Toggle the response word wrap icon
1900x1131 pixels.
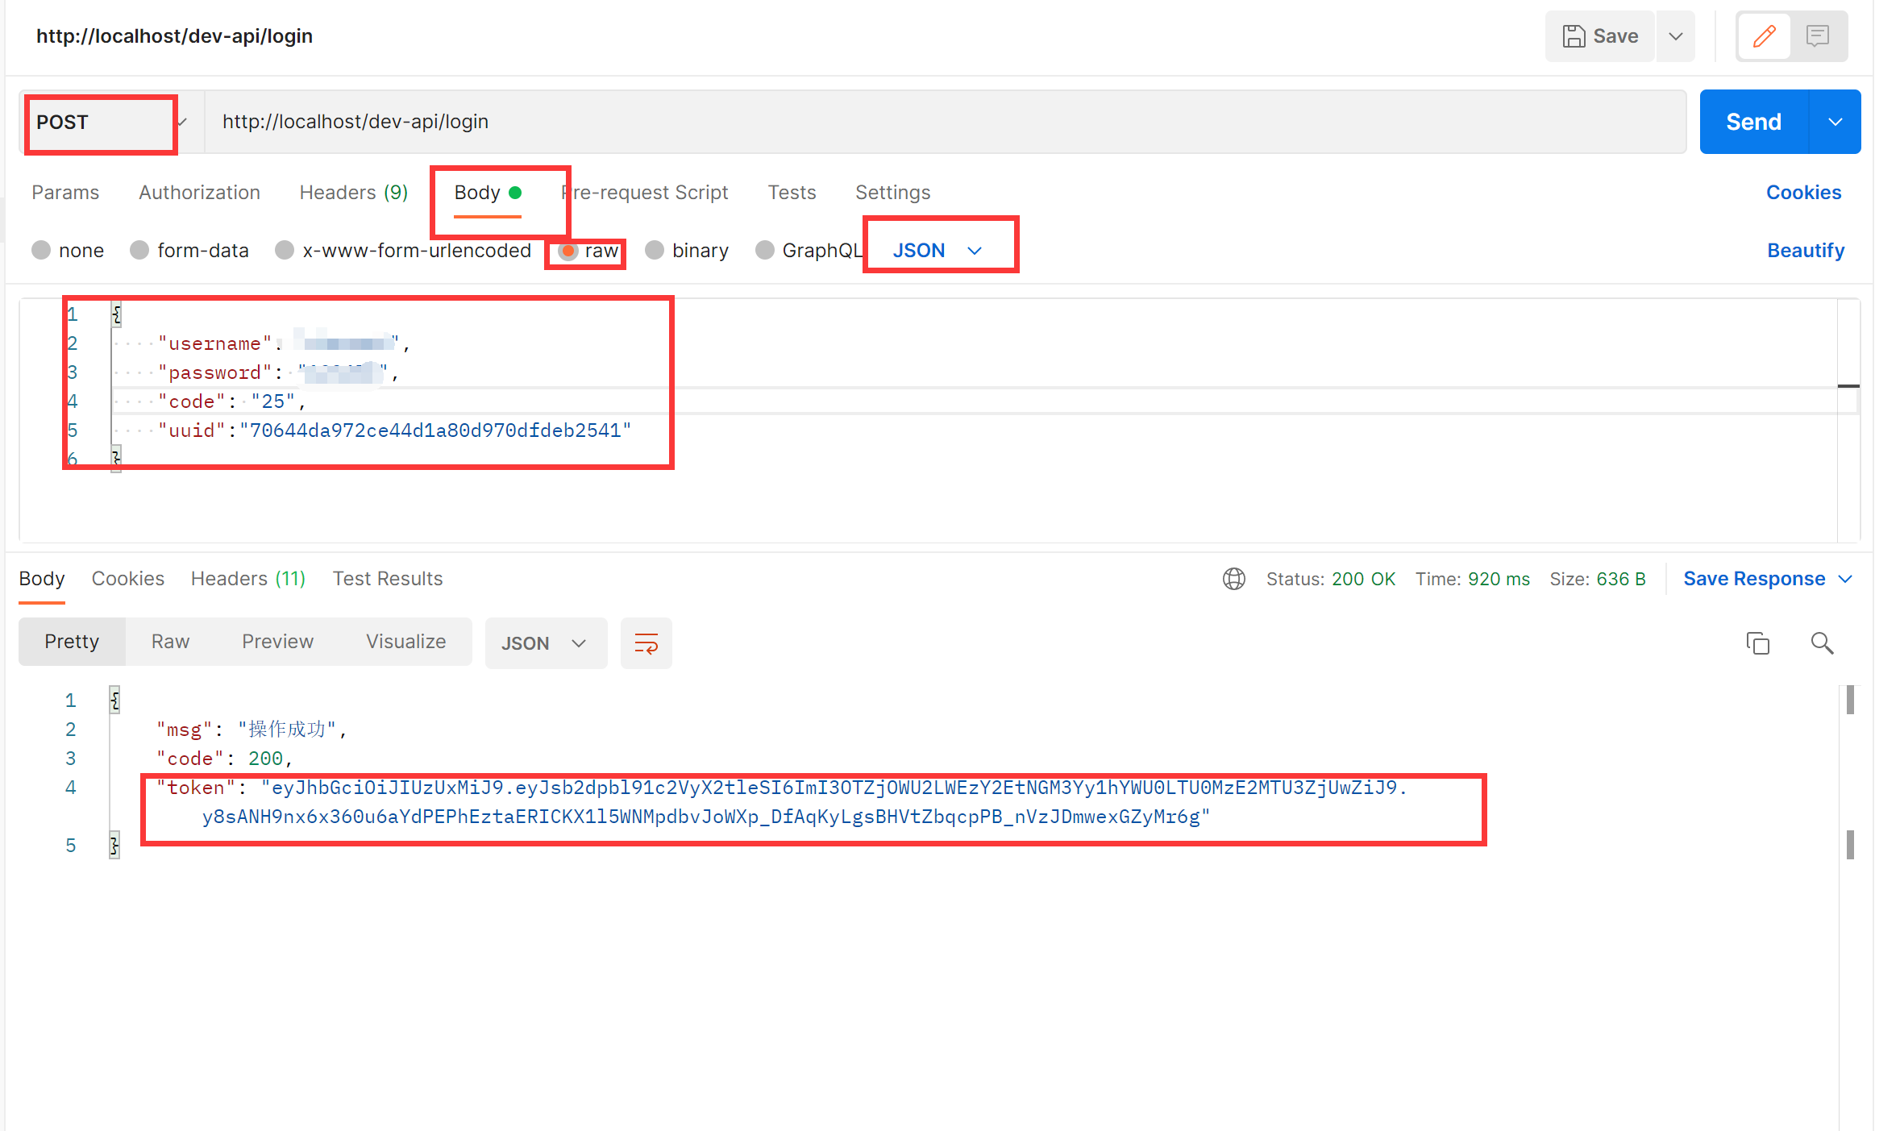646,643
